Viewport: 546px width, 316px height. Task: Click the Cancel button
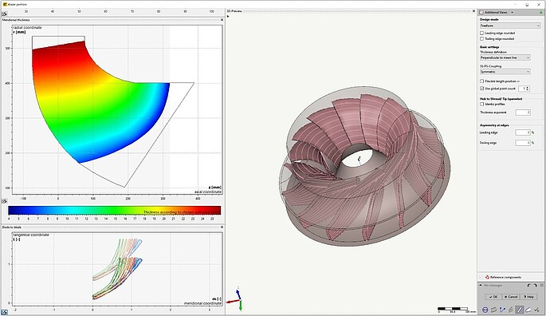click(x=511, y=297)
